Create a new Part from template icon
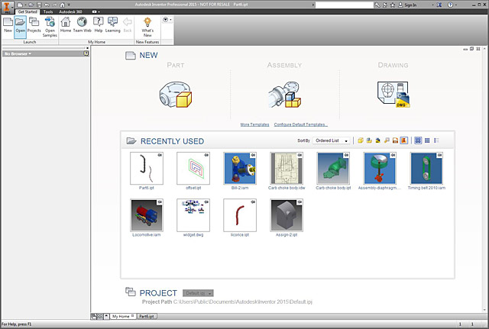The width and height of the screenshot is (489, 329). click(x=176, y=95)
